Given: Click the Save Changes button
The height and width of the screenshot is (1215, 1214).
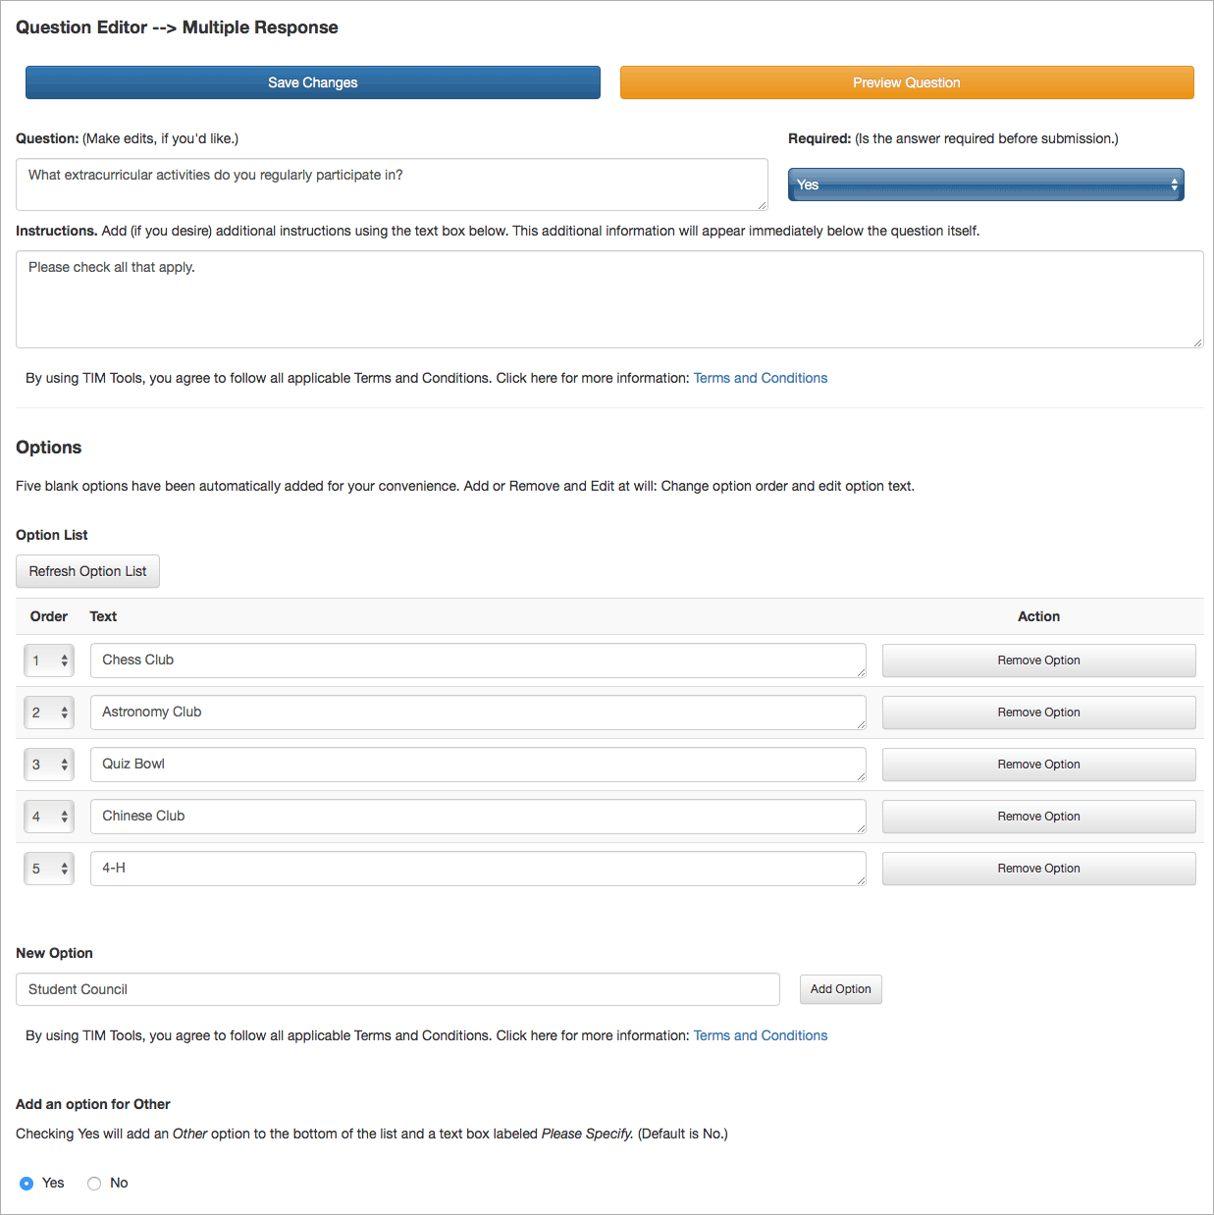Looking at the screenshot, I should [312, 82].
